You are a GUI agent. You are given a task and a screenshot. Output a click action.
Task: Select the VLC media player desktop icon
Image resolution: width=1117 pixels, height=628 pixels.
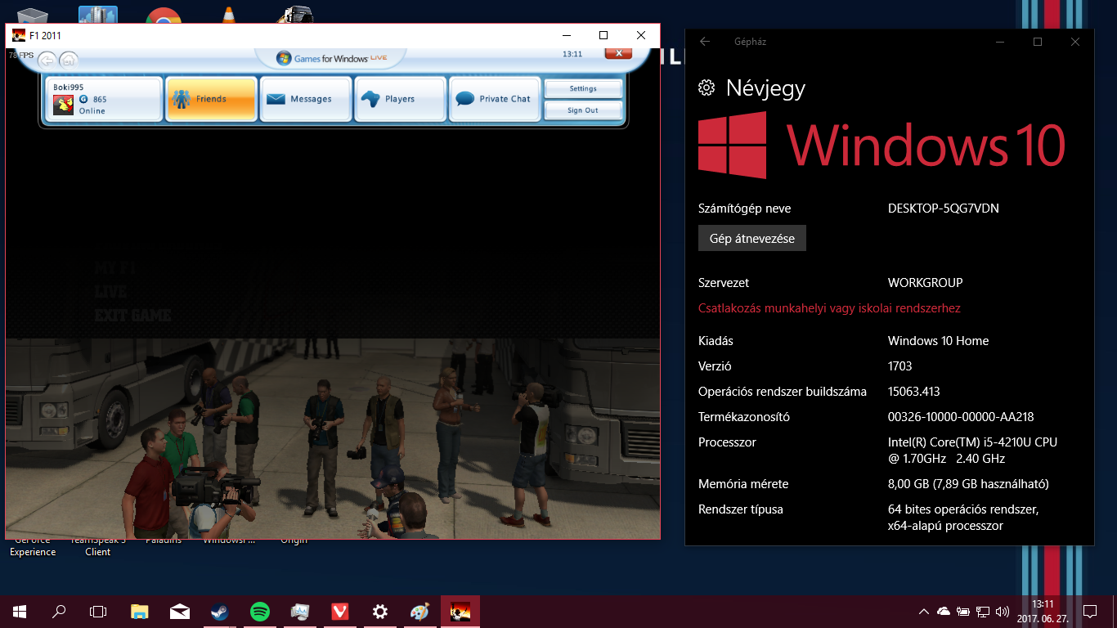[229, 15]
